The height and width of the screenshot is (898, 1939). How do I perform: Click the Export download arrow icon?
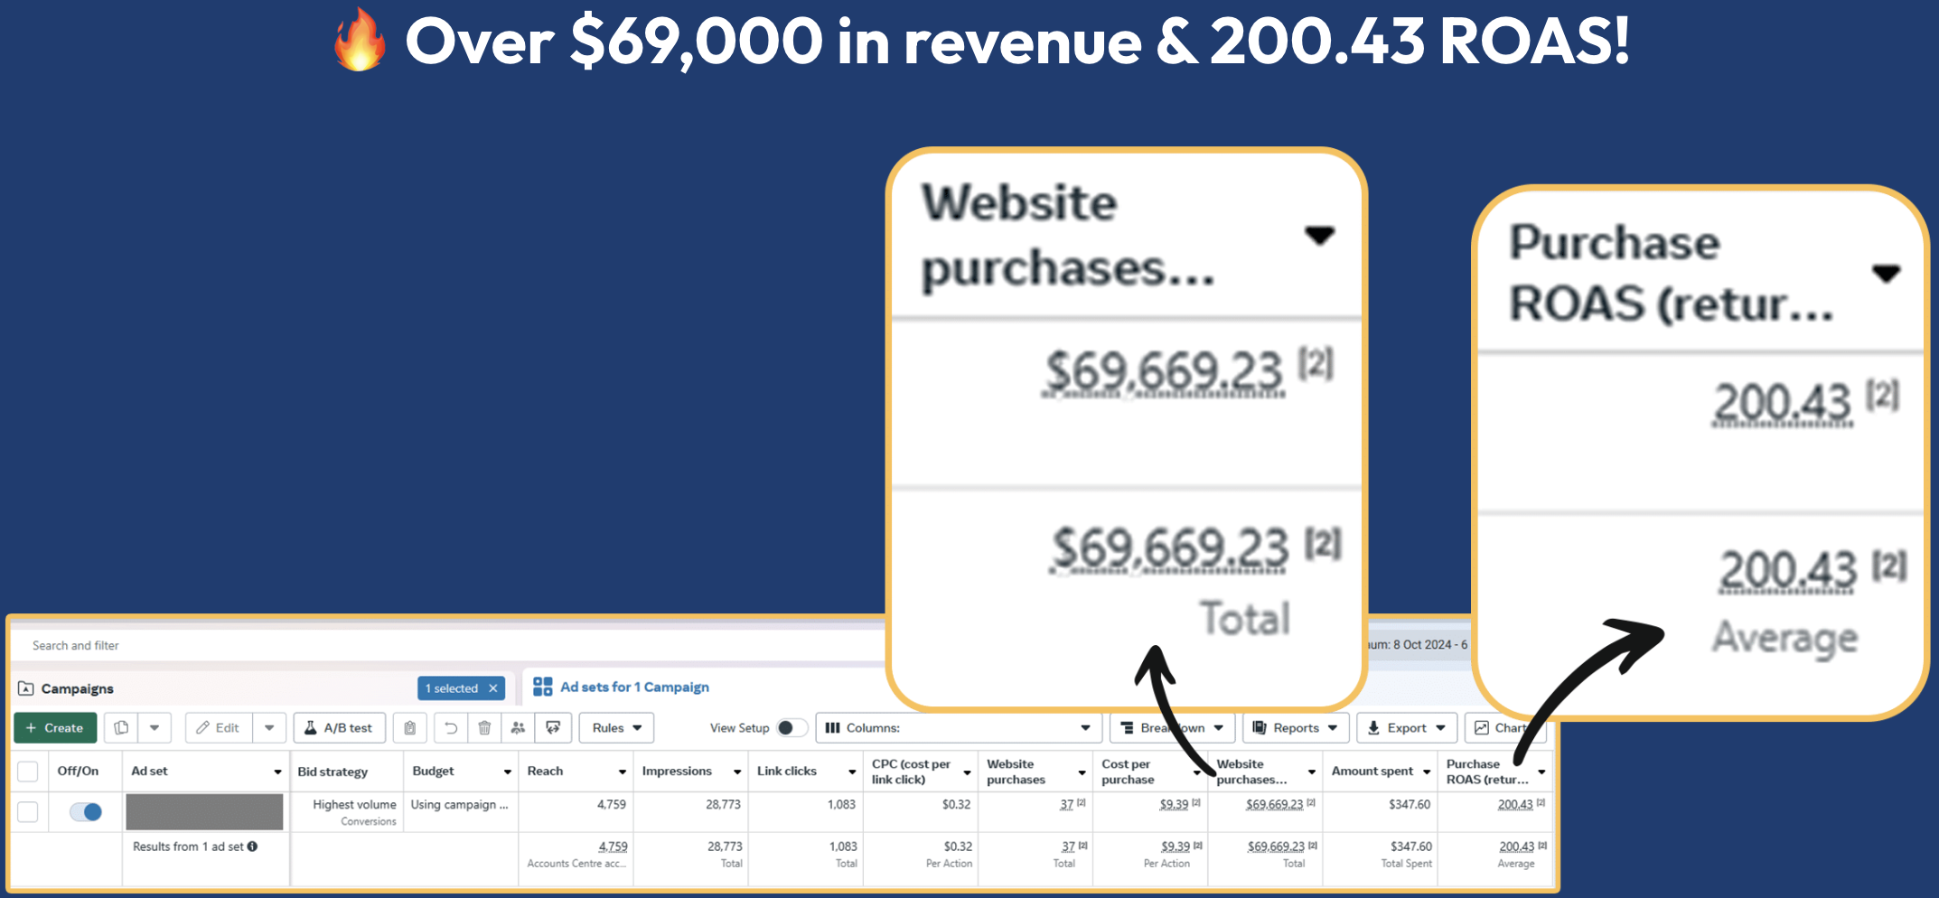[x=1373, y=728]
